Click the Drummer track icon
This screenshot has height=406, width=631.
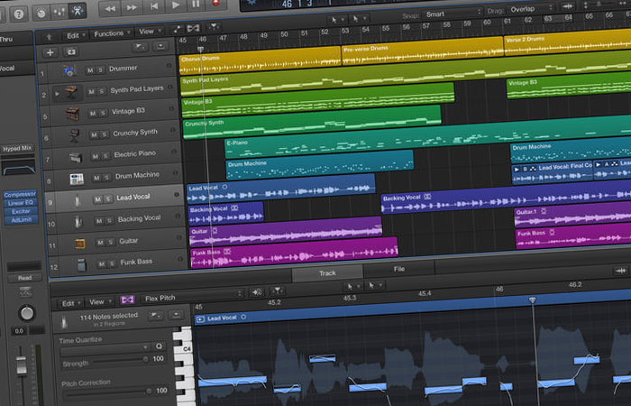tap(70, 70)
